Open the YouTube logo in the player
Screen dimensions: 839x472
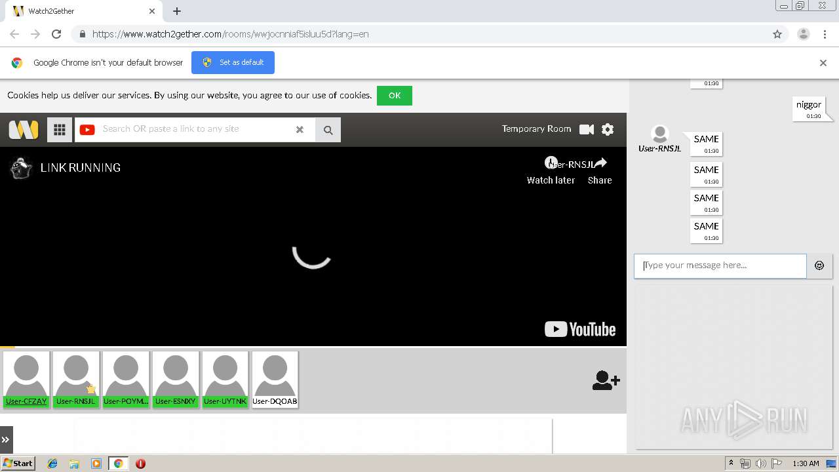pos(580,329)
